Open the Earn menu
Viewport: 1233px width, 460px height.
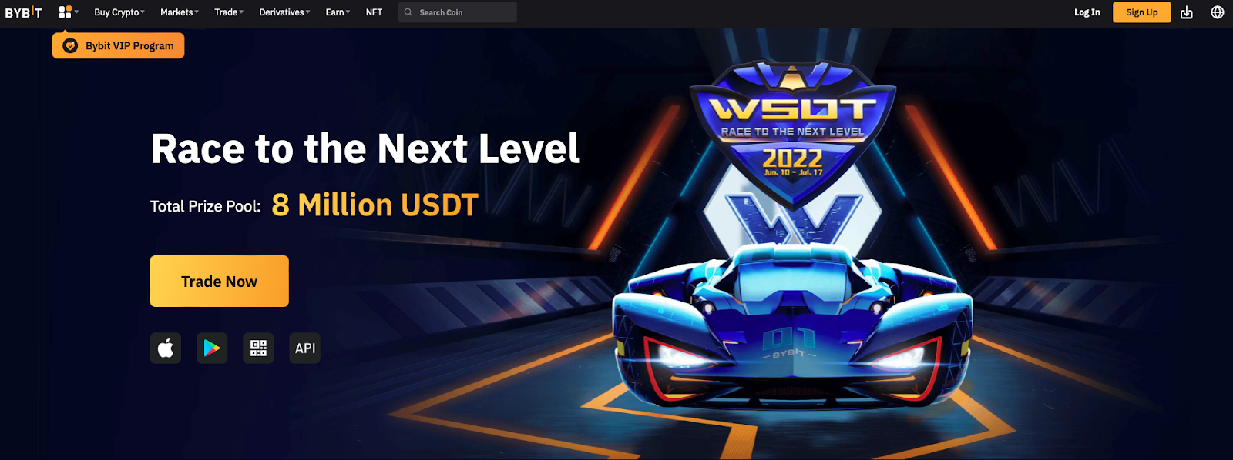(338, 12)
